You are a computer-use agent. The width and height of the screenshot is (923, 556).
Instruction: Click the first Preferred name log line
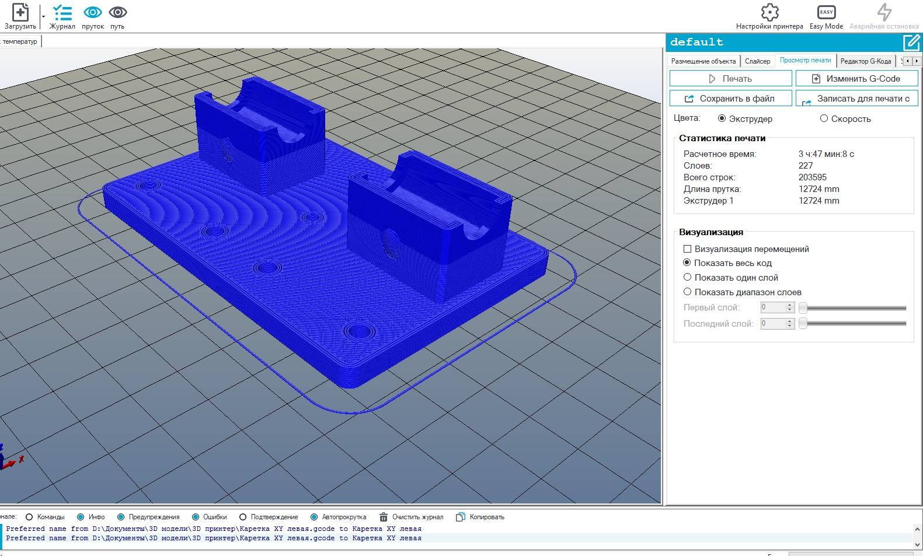tap(214, 529)
